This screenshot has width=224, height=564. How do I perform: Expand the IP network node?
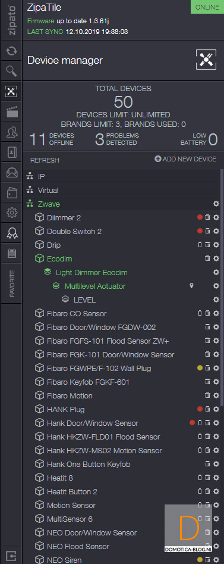(30, 177)
